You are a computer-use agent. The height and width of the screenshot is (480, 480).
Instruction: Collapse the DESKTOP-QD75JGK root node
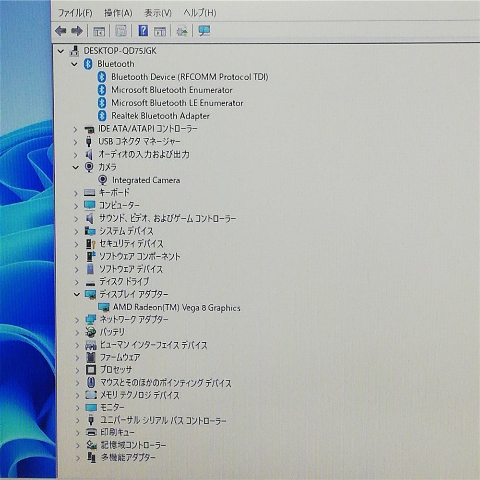coord(61,51)
